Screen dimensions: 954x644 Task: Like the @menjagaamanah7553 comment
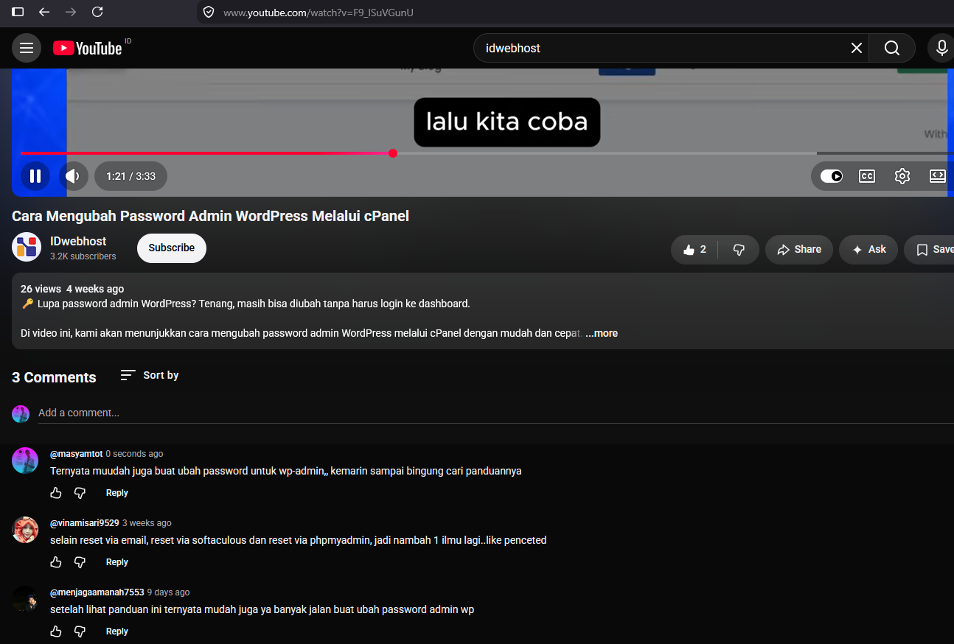point(56,631)
